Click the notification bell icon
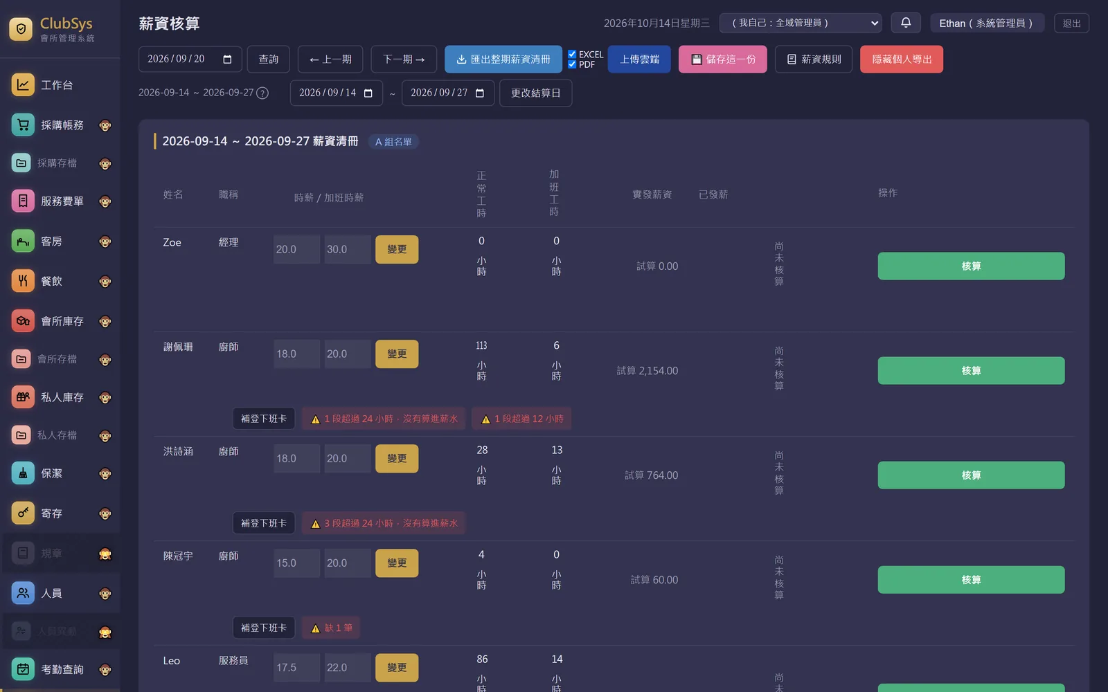Image resolution: width=1108 pixels, height=692 pixels. click(906, 23)
